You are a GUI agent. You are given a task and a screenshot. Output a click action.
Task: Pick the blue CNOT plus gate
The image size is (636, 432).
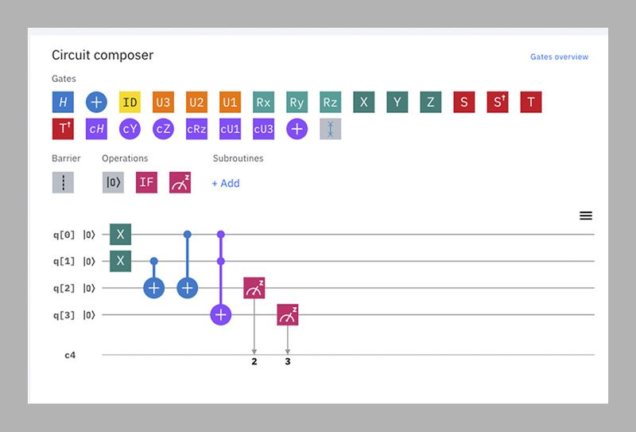pos(96,102)
